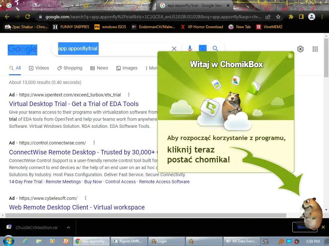Expand the More search options
Image resolution: width=329 pixels, height=246 pixels.
[x=151, y=68]
